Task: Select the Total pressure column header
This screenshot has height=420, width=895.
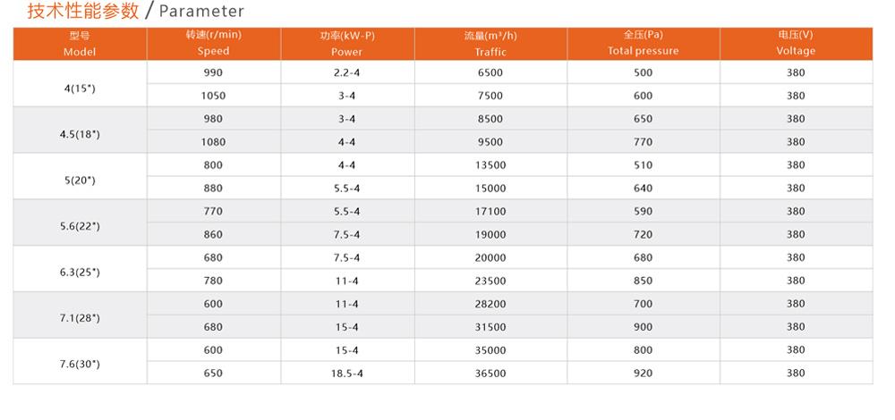Action: pos(643,44)
